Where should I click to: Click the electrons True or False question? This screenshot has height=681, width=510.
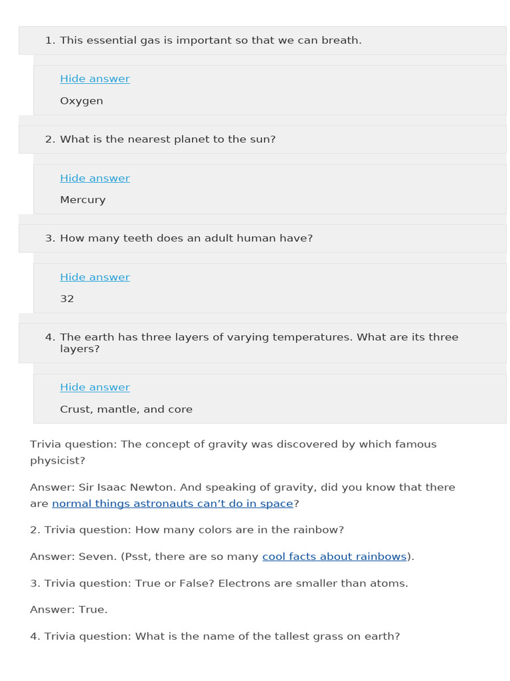click(219, 583)
